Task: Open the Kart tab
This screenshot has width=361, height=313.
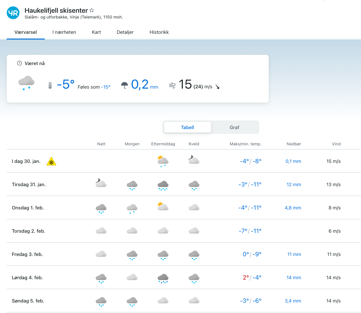Action: (96, 32)
